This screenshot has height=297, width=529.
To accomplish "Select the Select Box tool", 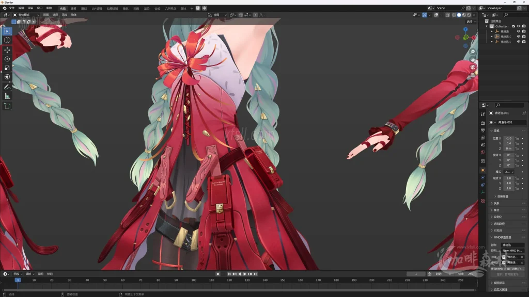I will [7, 31].
